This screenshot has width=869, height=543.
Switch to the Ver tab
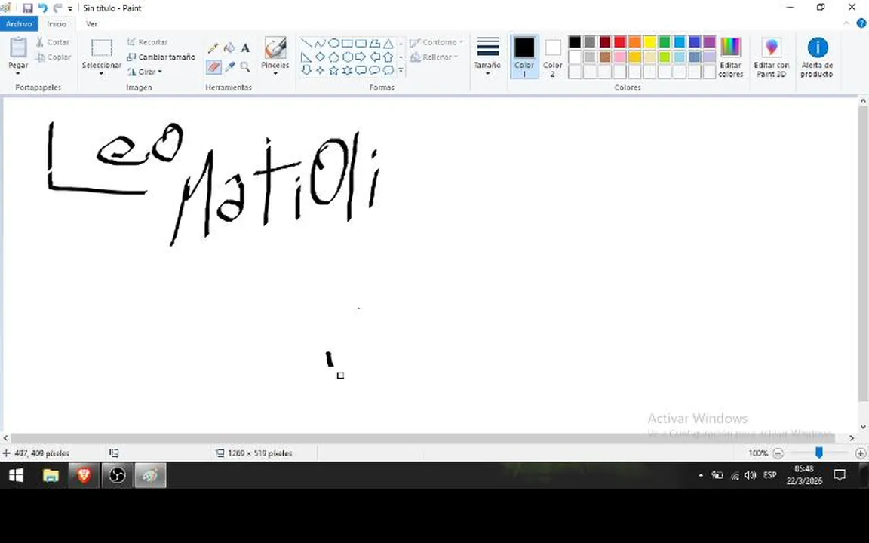91,24
